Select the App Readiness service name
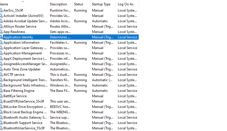The image size is (227, 131). (x=14, y=32)
